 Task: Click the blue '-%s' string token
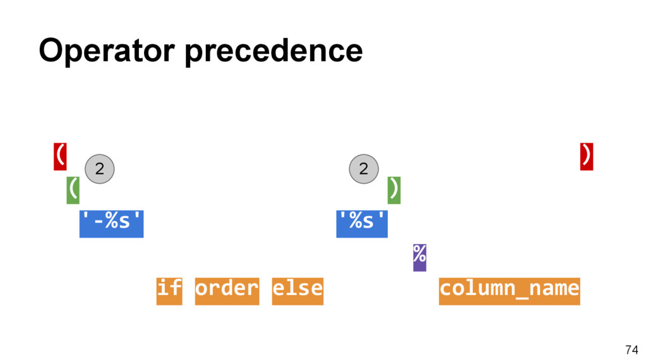pyautogui.click(x=111, y=224)
